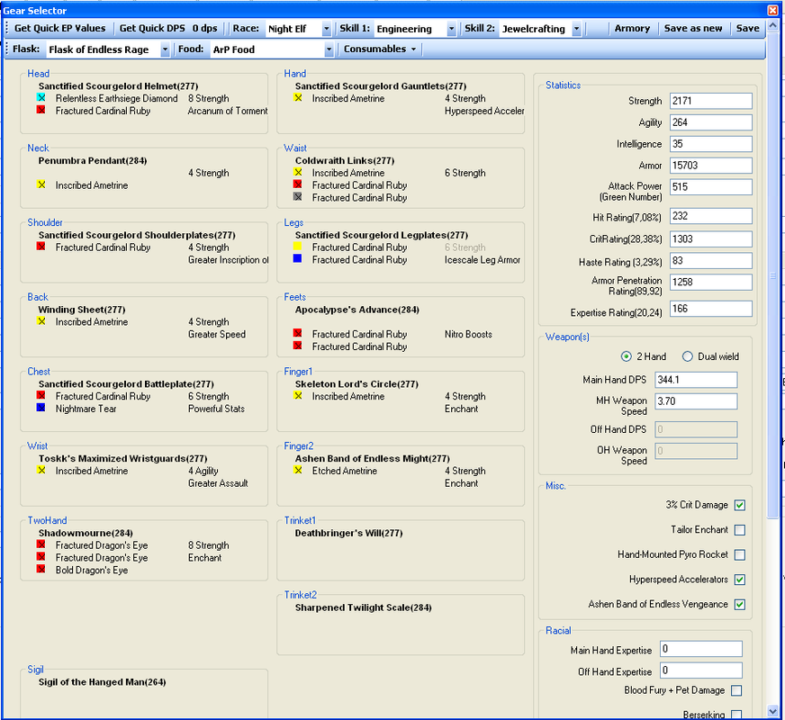Viewport: 785px width, 720px height.
Task: Click second Fractured Dragon's Eye gem icon
Action: tap(41, 556)
